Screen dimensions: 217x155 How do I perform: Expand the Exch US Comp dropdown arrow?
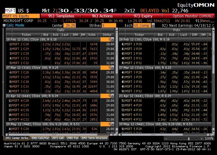[153, 25]
